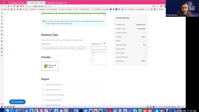The image size is (199, 112).
Task: Open the Dialog bookmarks folder
Action: pos(4,9)
